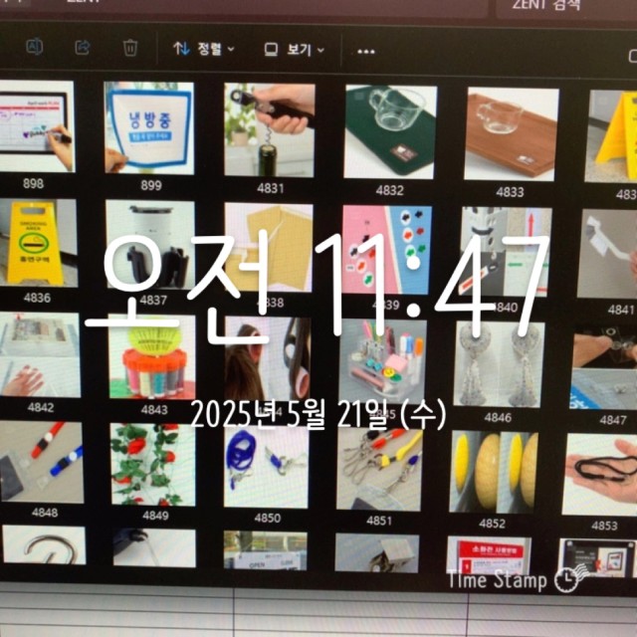Image resolution: width=637 pixels, height=637 pixels.
Task: Click the file name label 899
Action: [x=151, y=186]
